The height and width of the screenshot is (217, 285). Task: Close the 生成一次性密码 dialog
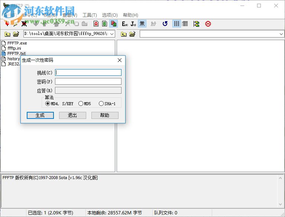click(120, 60)
